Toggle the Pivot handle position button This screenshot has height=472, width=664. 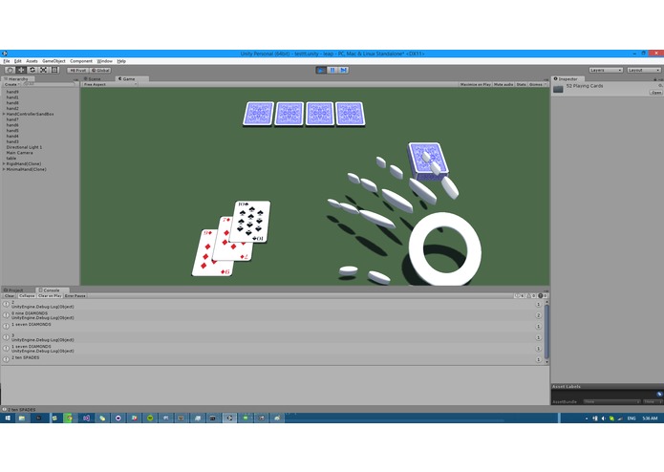tap(78, 71)
